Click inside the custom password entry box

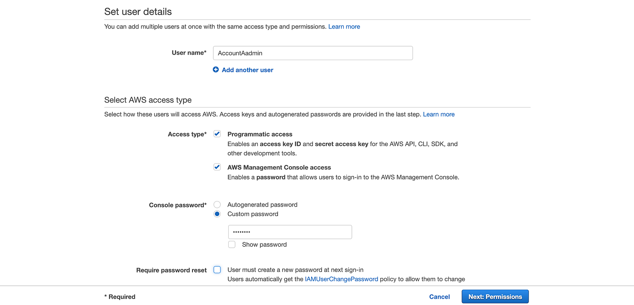click(290, 232)
